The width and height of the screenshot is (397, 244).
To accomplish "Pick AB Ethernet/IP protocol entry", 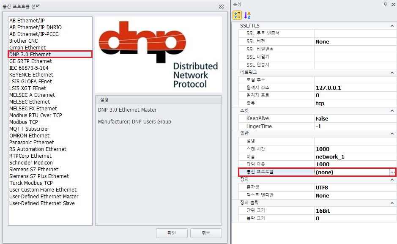I will point(26,21).
